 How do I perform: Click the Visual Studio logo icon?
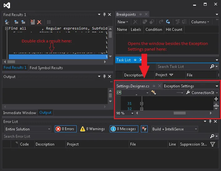[x=7, y=5]
